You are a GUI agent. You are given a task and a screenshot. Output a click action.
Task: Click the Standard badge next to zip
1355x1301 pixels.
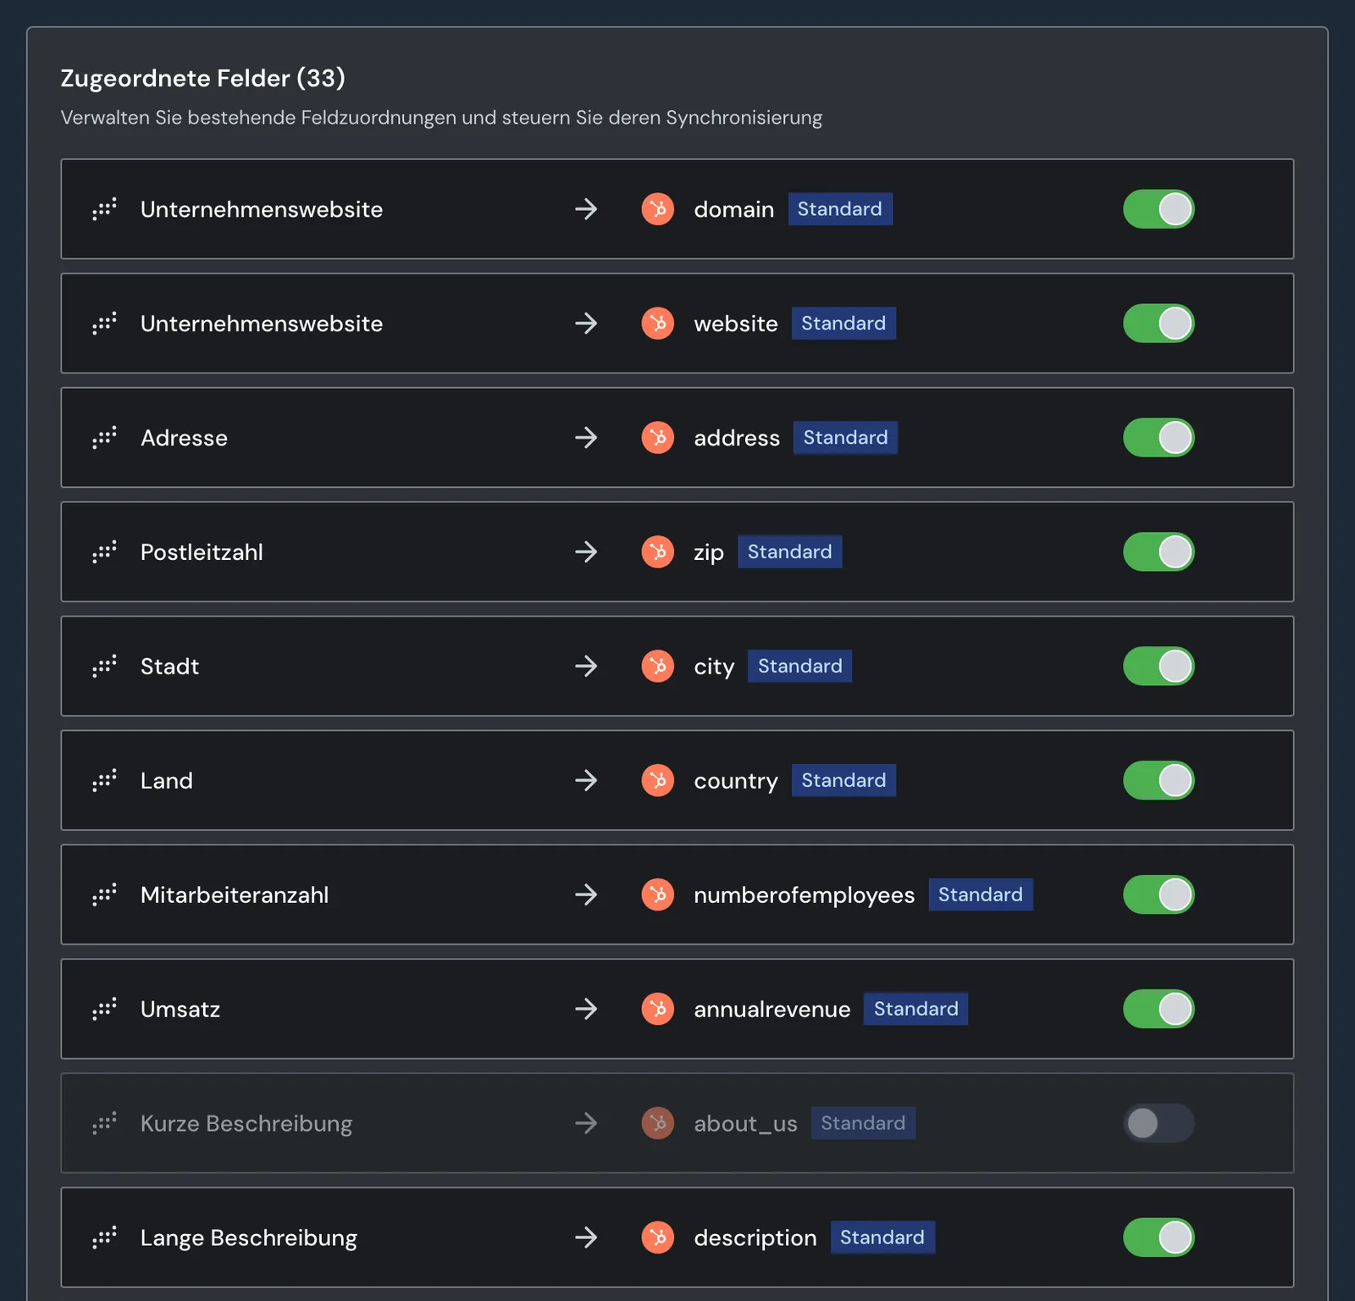click(790, 552)
